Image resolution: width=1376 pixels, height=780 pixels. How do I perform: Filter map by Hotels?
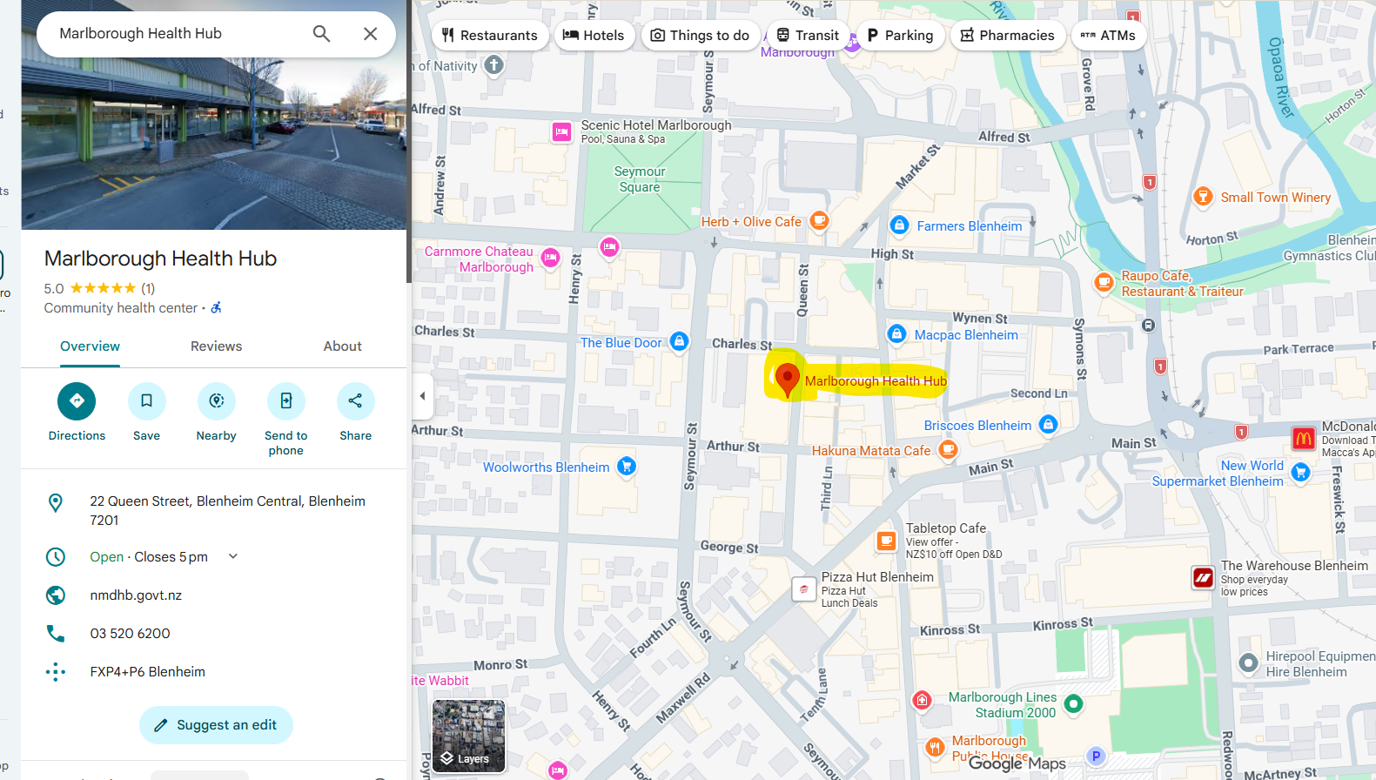point(594,36)
